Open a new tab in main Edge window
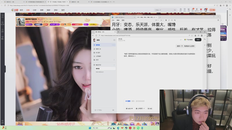The image size is (232, 130). (x=114, y=2)
